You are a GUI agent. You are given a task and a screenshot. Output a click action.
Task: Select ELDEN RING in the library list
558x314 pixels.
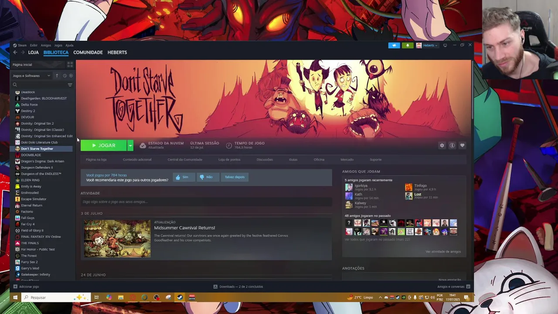(x=30, y=180)
